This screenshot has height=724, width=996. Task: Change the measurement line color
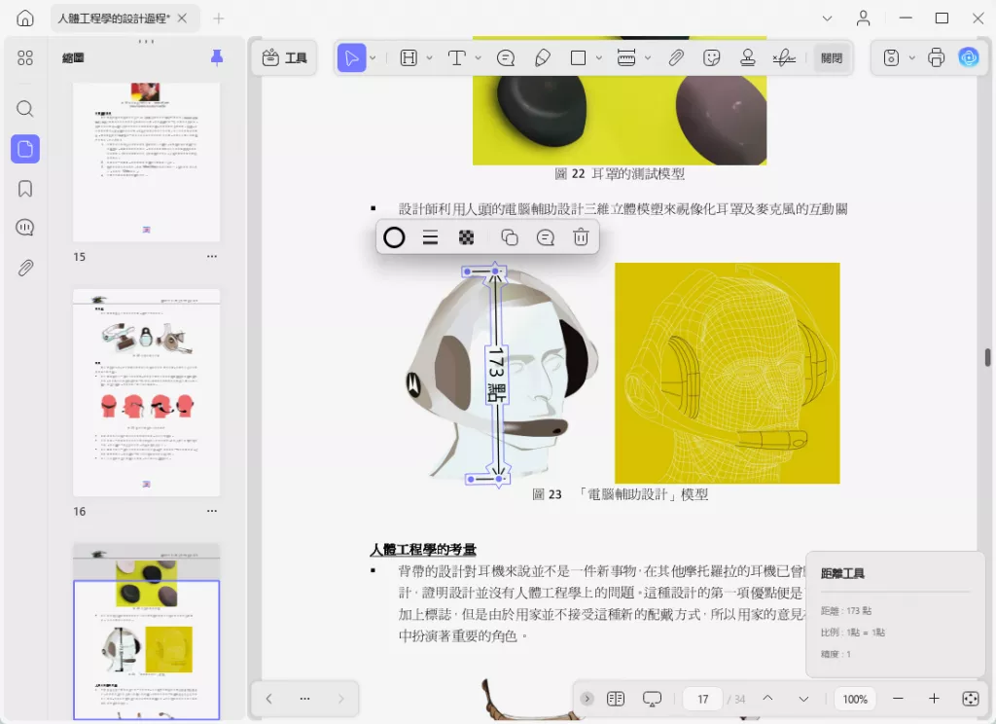tap(394, 237)
